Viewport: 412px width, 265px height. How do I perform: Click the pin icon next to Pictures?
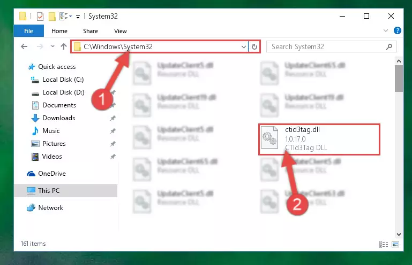coord(113,144)
